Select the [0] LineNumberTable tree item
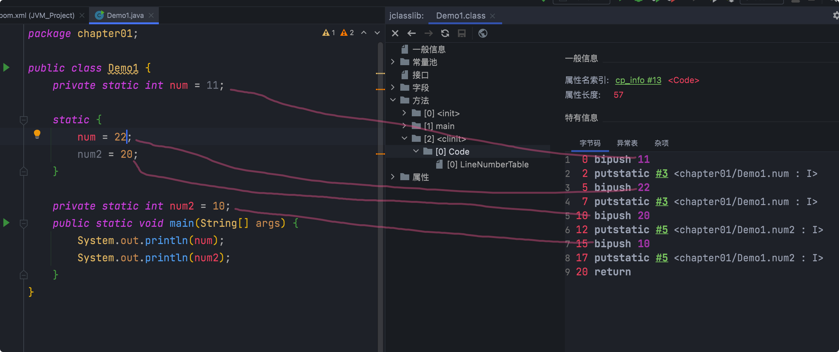The width and height of the screenshot is (839, 352). coord(487,165)
